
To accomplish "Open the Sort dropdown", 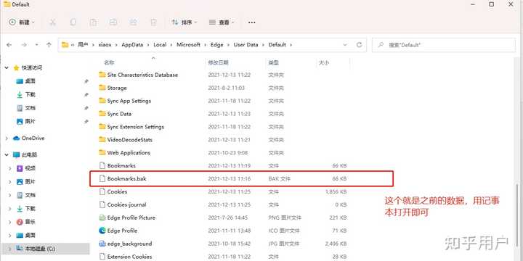I will [184, 22].
